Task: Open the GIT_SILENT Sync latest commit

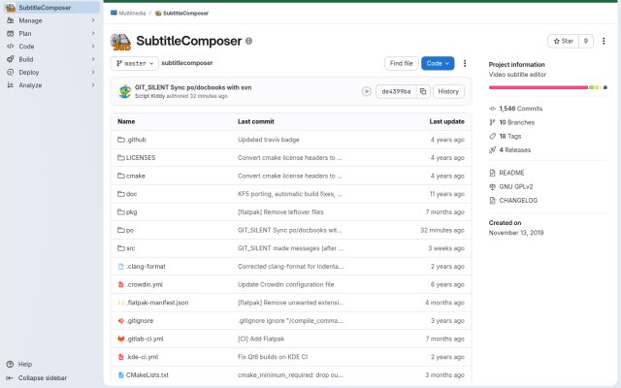Action: 193,87
